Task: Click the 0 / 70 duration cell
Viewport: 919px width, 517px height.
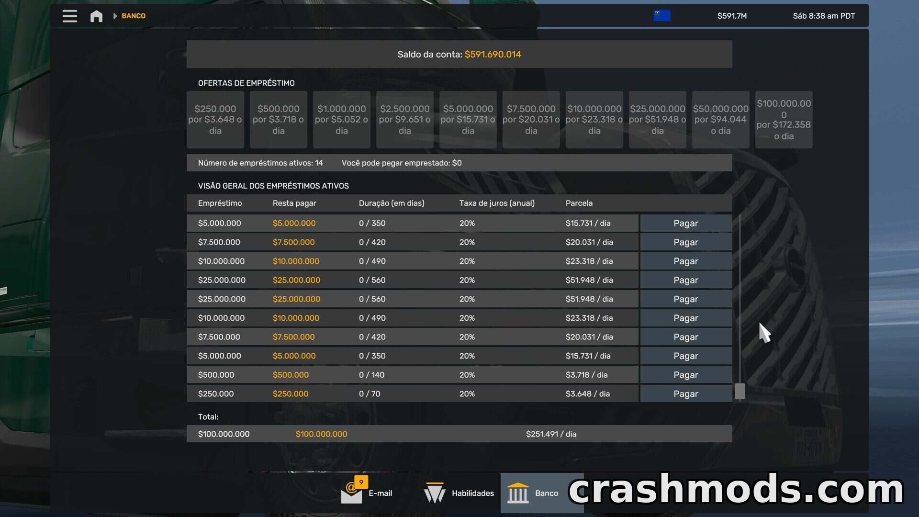Action: point(370,394)
